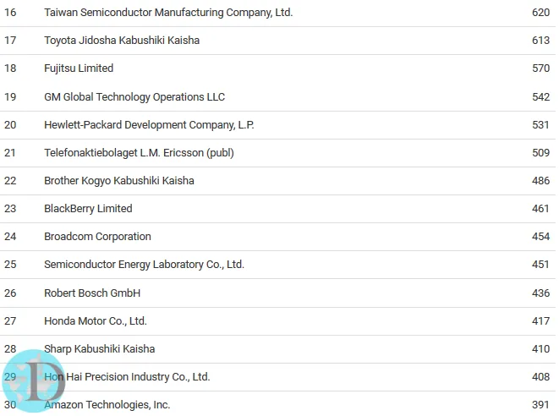Select Hewlett-Packard Development Company, L.P.

pos(149,125)
